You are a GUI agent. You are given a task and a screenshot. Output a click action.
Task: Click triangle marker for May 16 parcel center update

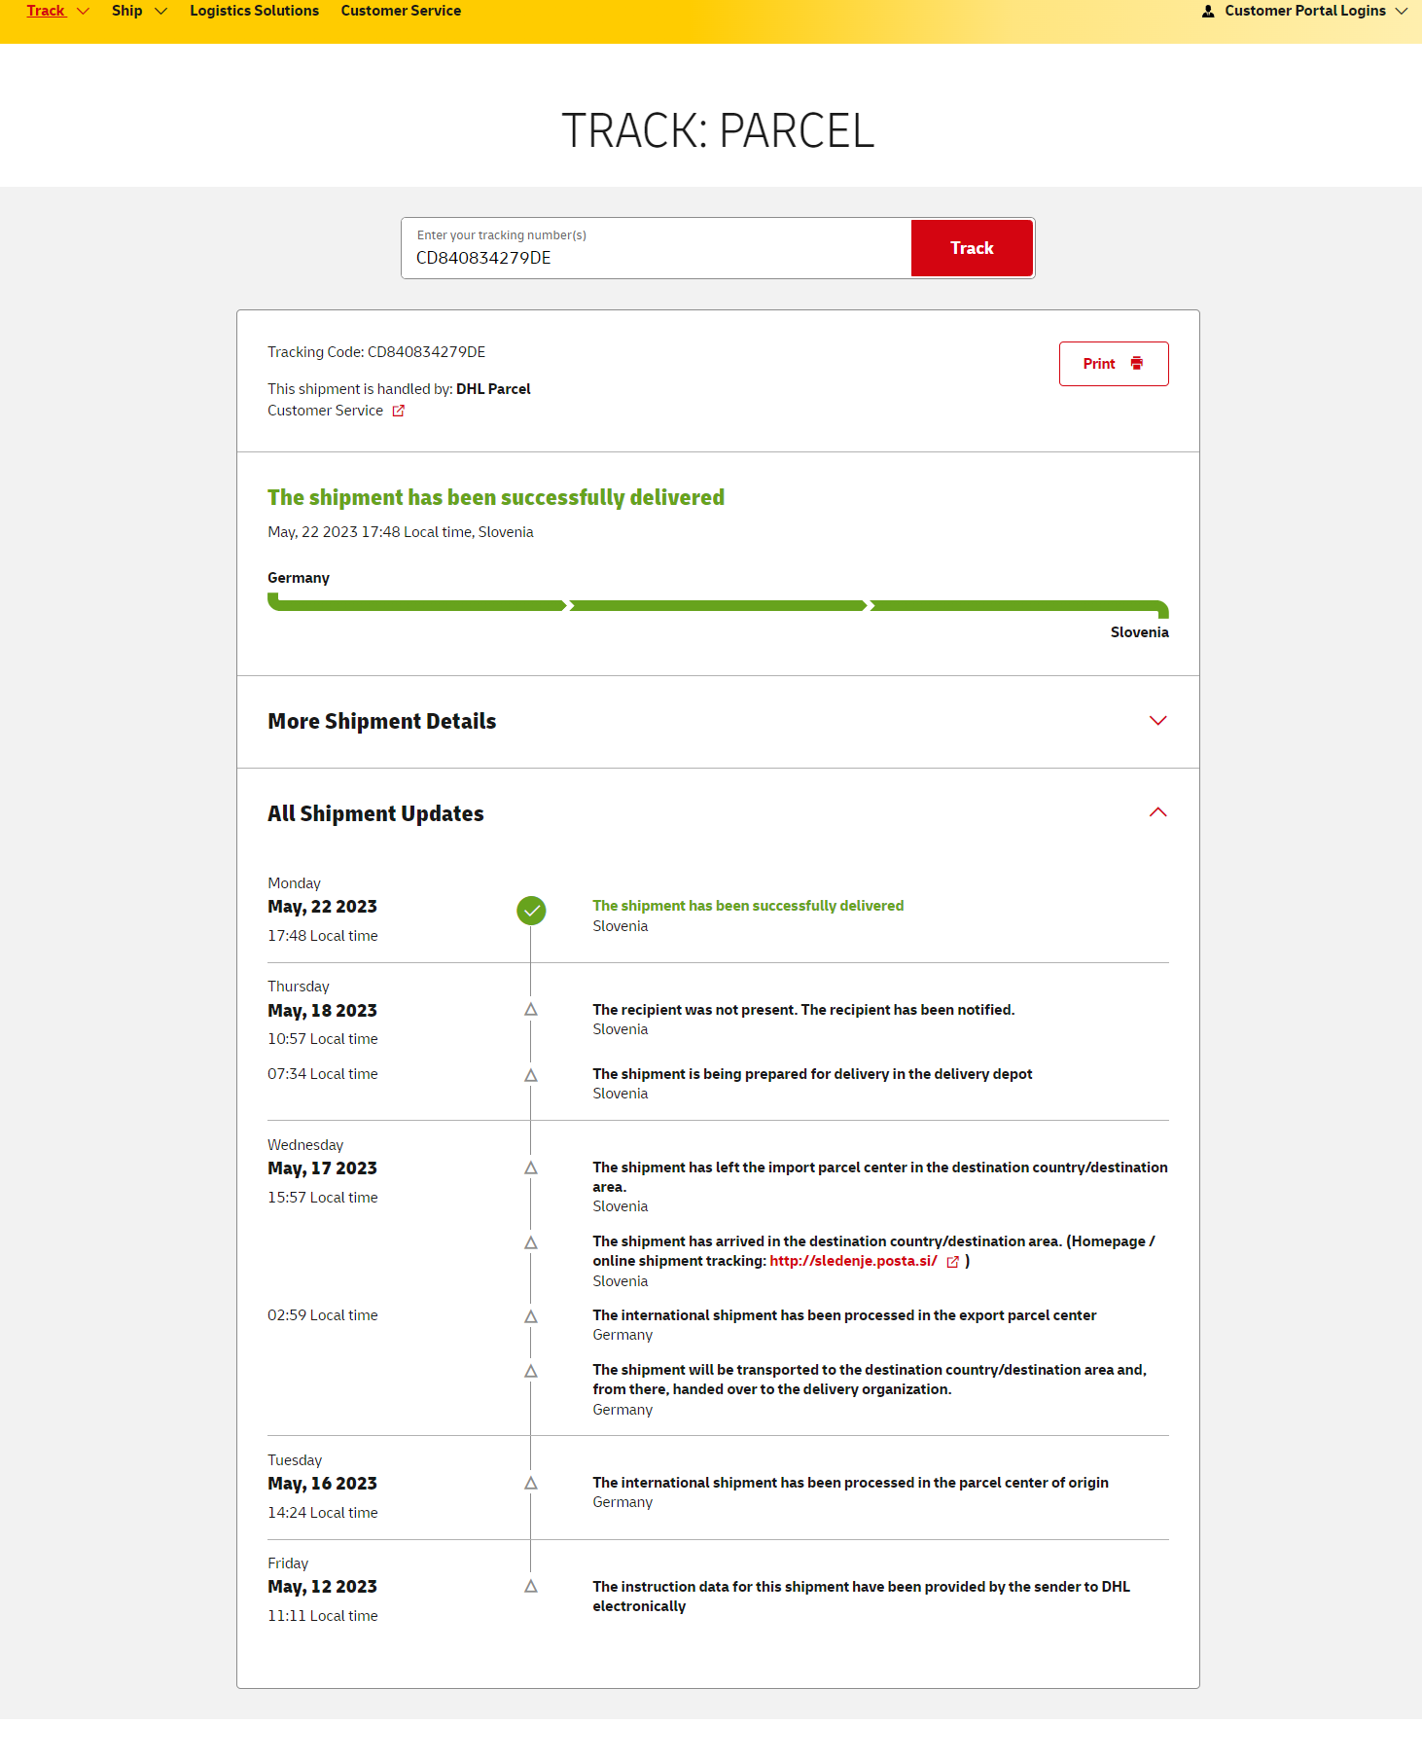click(x=531, y=1484)
